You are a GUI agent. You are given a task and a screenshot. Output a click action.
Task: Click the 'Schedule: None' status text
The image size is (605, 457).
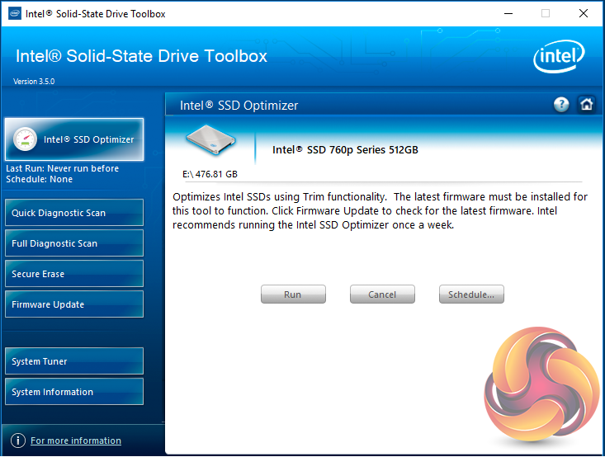point(39,179)
